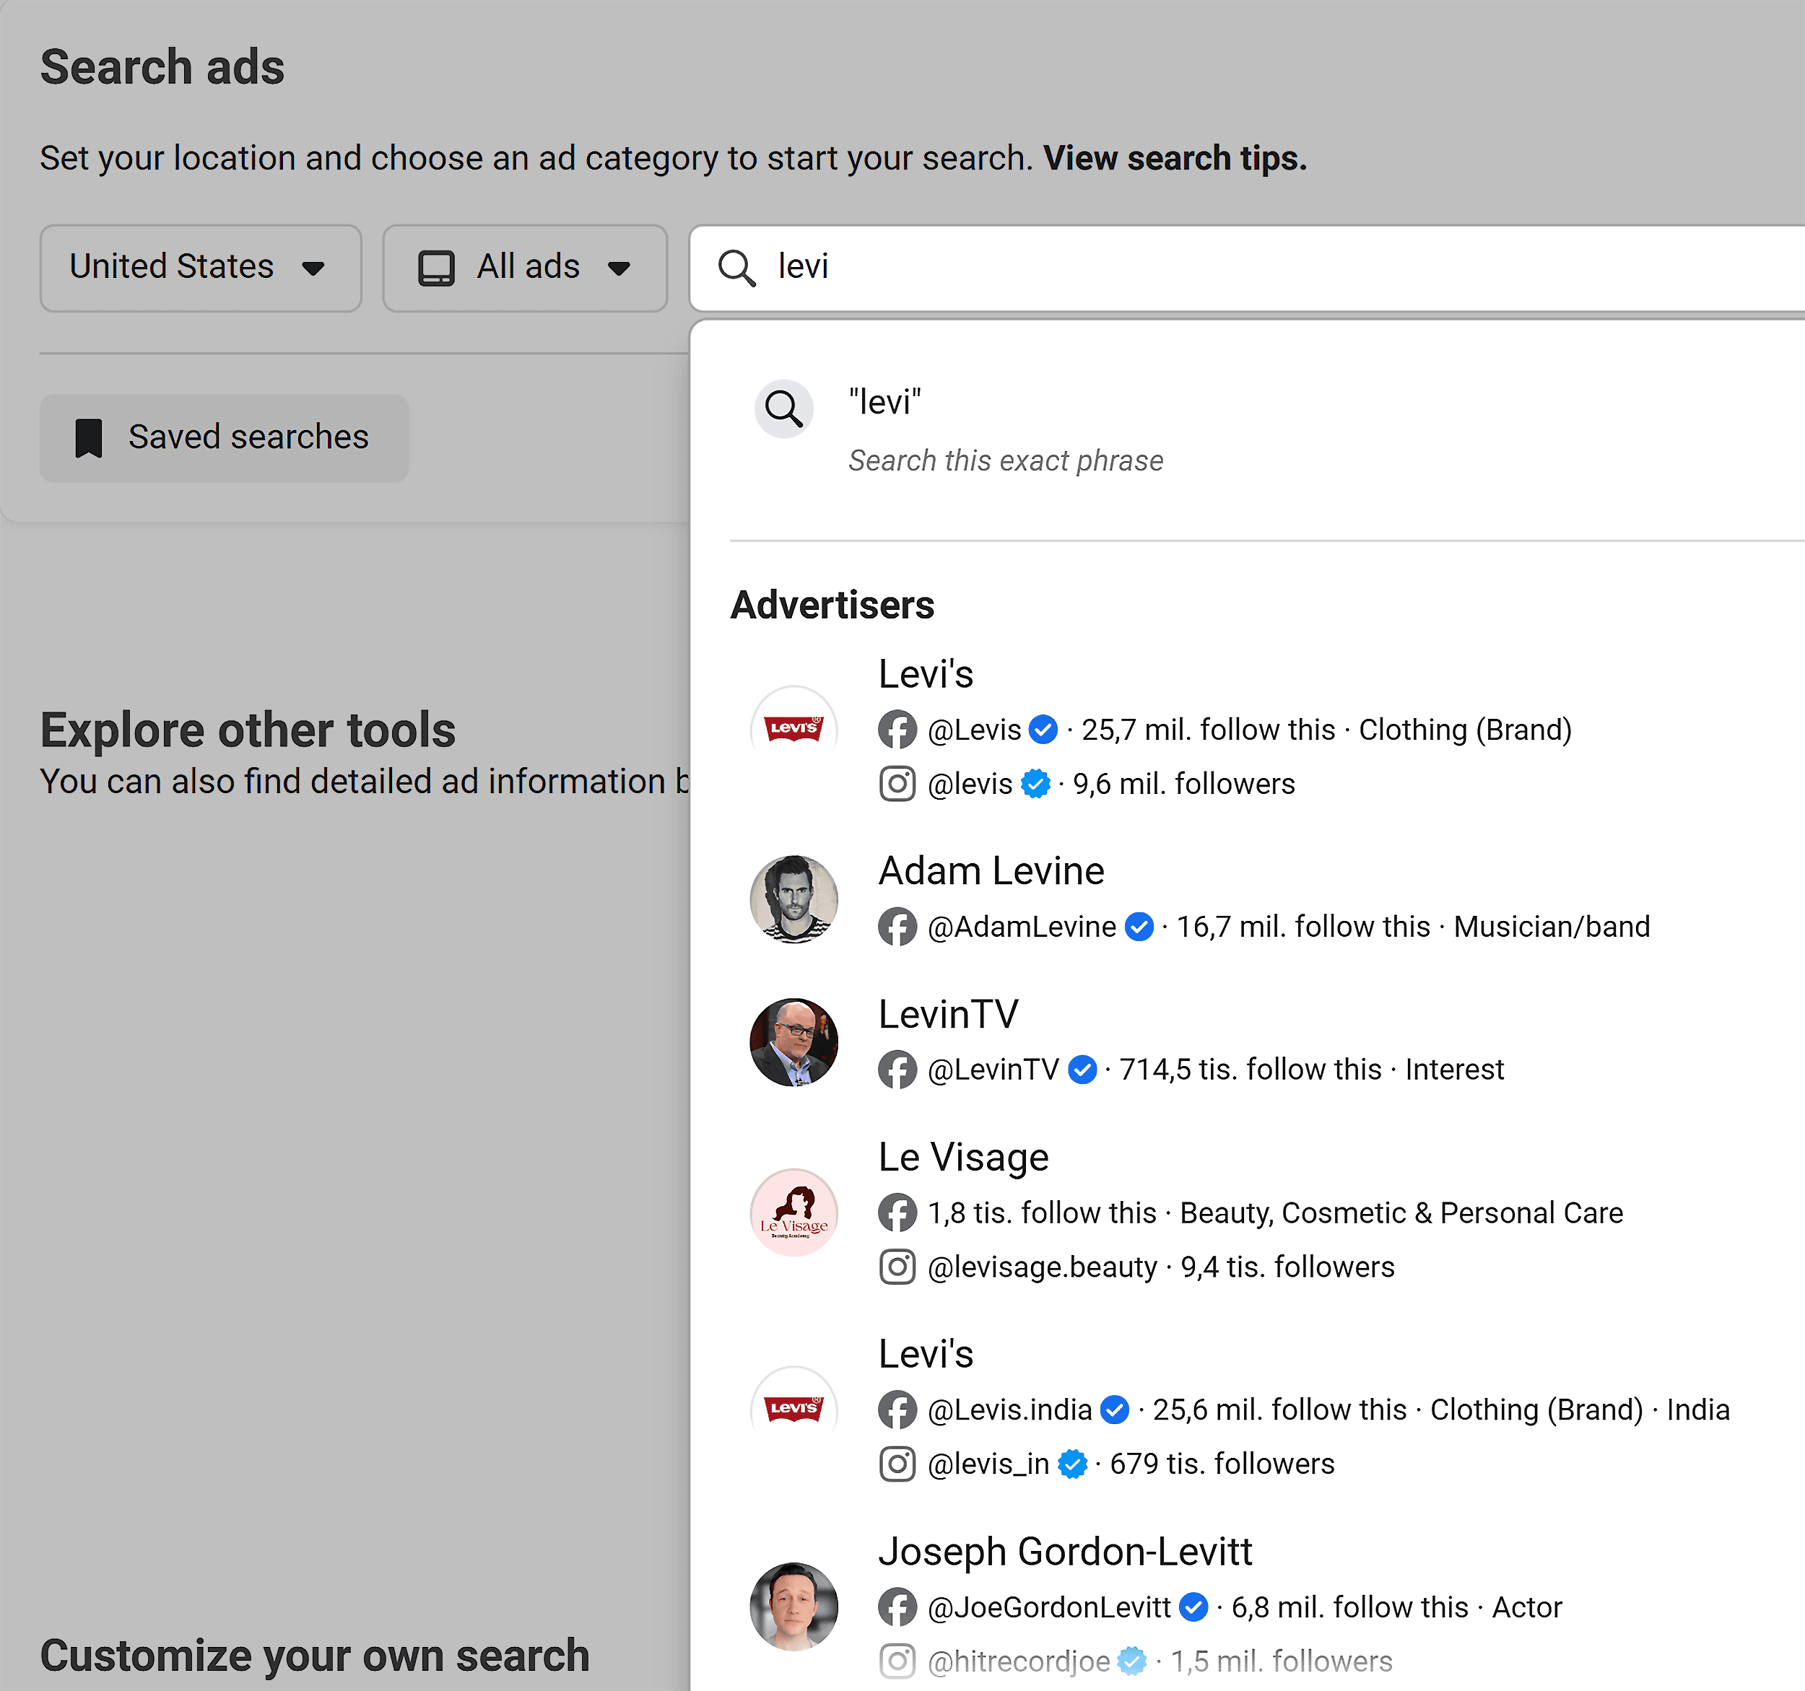Click the Facebook icon next to @AdamLevine
The height and width of the screenshot is (1691, 1805).
tap(897, 927)
